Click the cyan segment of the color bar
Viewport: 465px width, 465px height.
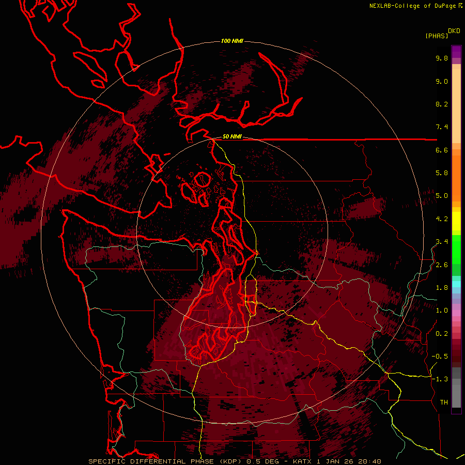tap(456, 284)
